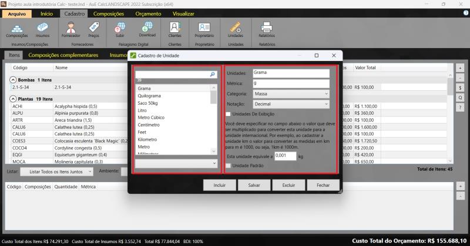Screen dimensions: 470x246
Task: Select the Itens tab
Action: coord(14,55)
